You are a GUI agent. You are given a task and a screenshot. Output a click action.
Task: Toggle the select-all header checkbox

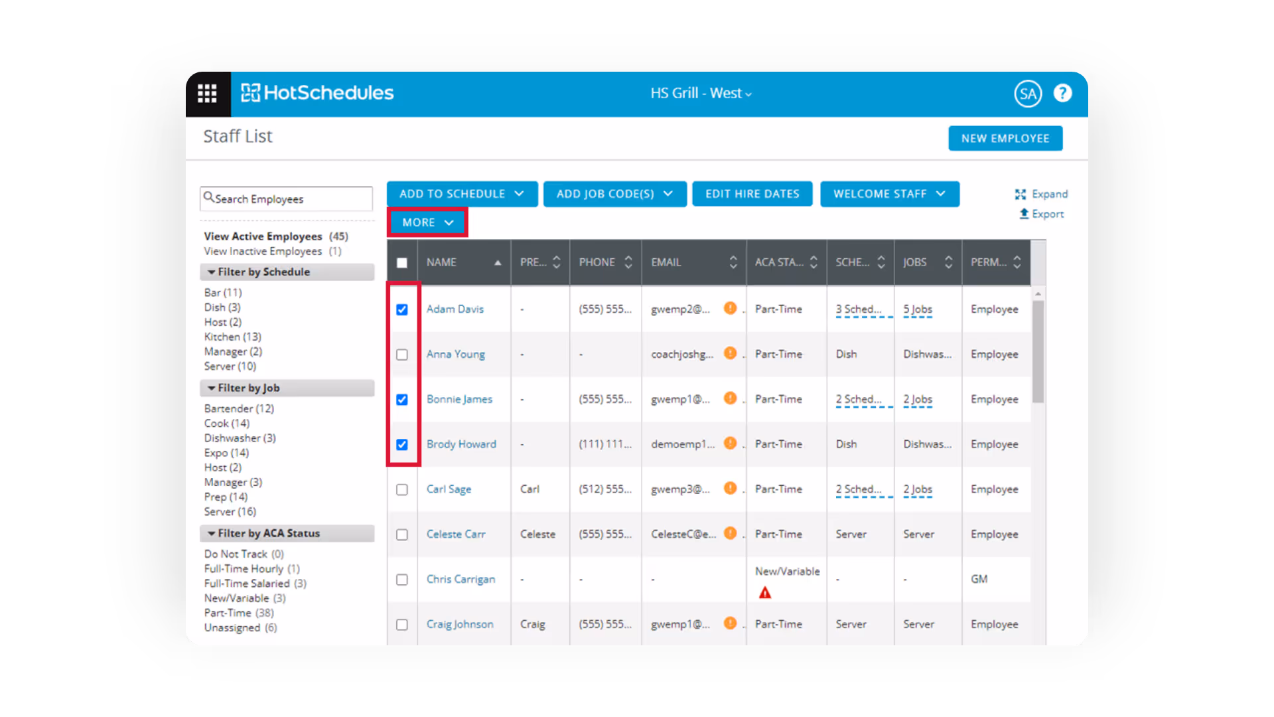pos(402,263)
